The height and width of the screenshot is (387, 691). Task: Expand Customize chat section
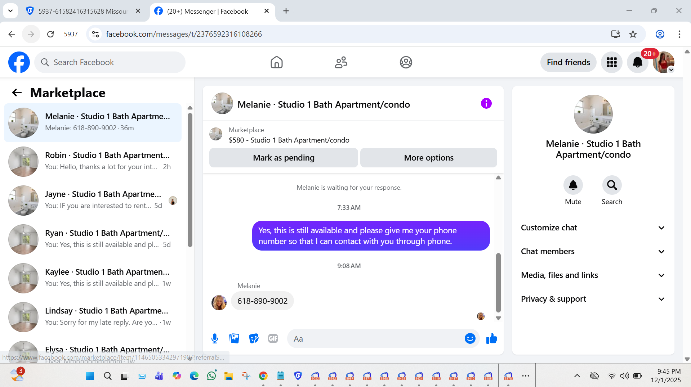click(x=593, y=228)
